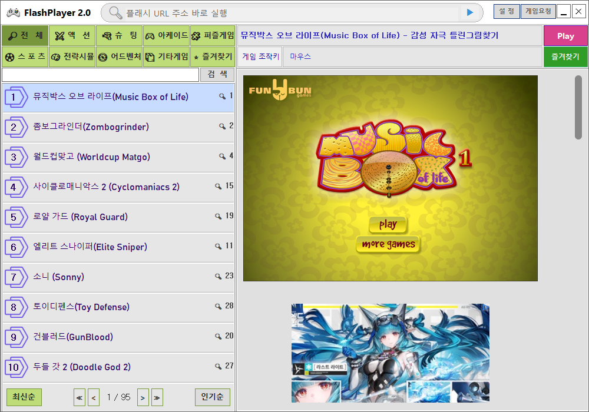Click rank badge number 1 icon
The width and height of the screenshot is (589, 412).
tap(16, 97)
